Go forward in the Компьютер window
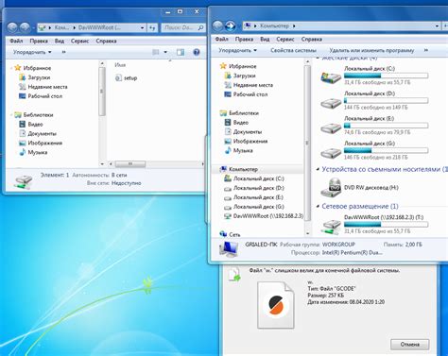 tap(231, 25)
